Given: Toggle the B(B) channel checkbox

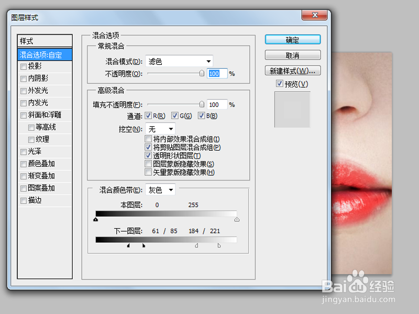Looking at the screenshot, I should (201, 116).
